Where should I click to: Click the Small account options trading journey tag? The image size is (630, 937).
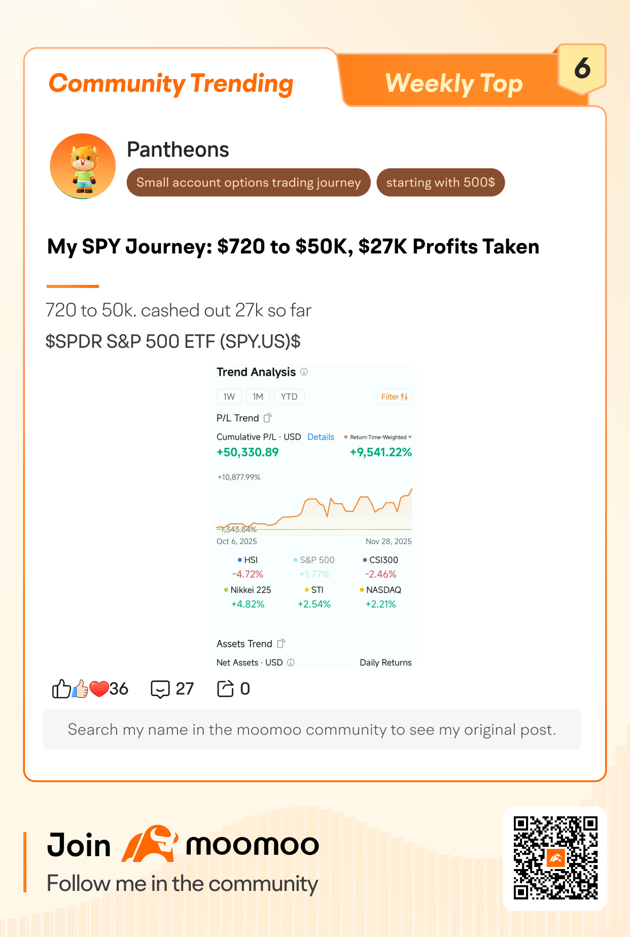click(249, 183)
